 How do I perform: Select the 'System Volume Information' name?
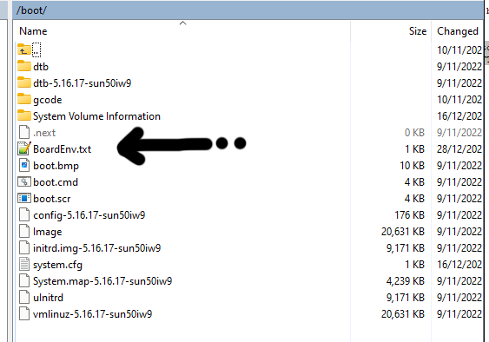point(96,116)
